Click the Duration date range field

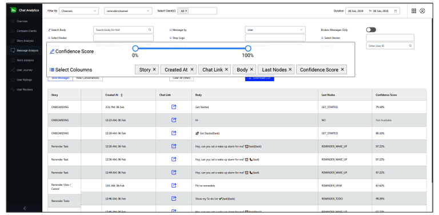click(373, 11)
